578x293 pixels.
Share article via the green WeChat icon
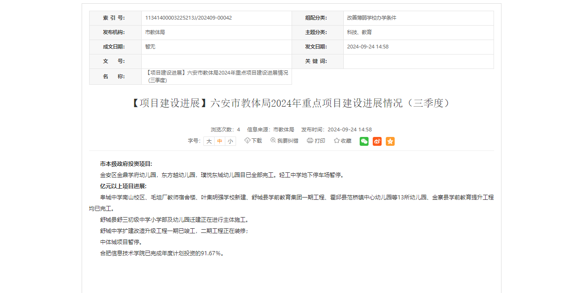pyautogui.click(x=364, y=141)
